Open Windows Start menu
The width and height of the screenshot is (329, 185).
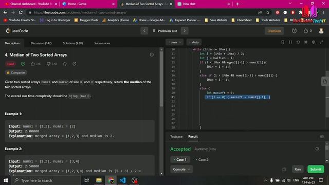(6, 180)
